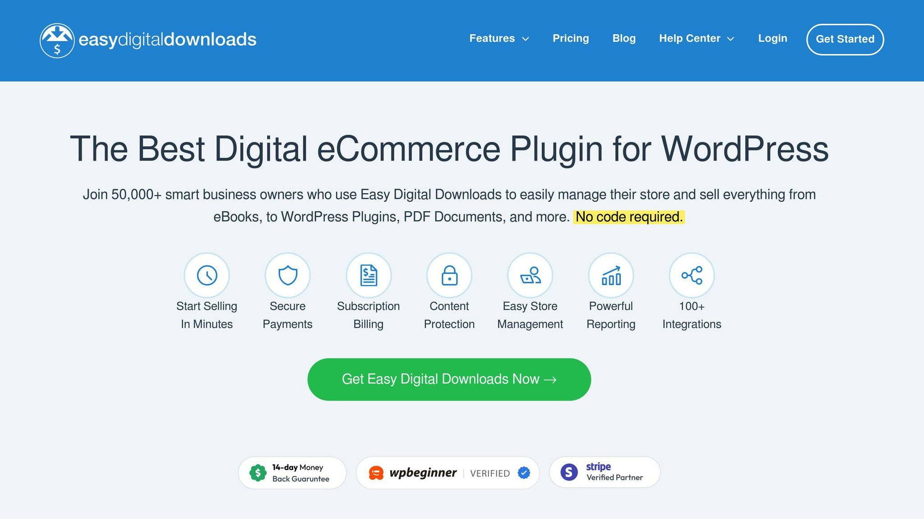Click the invoice icon for Subscription Billing
The height and width of the screenshot is (519, 924).
tap(369, 275)
